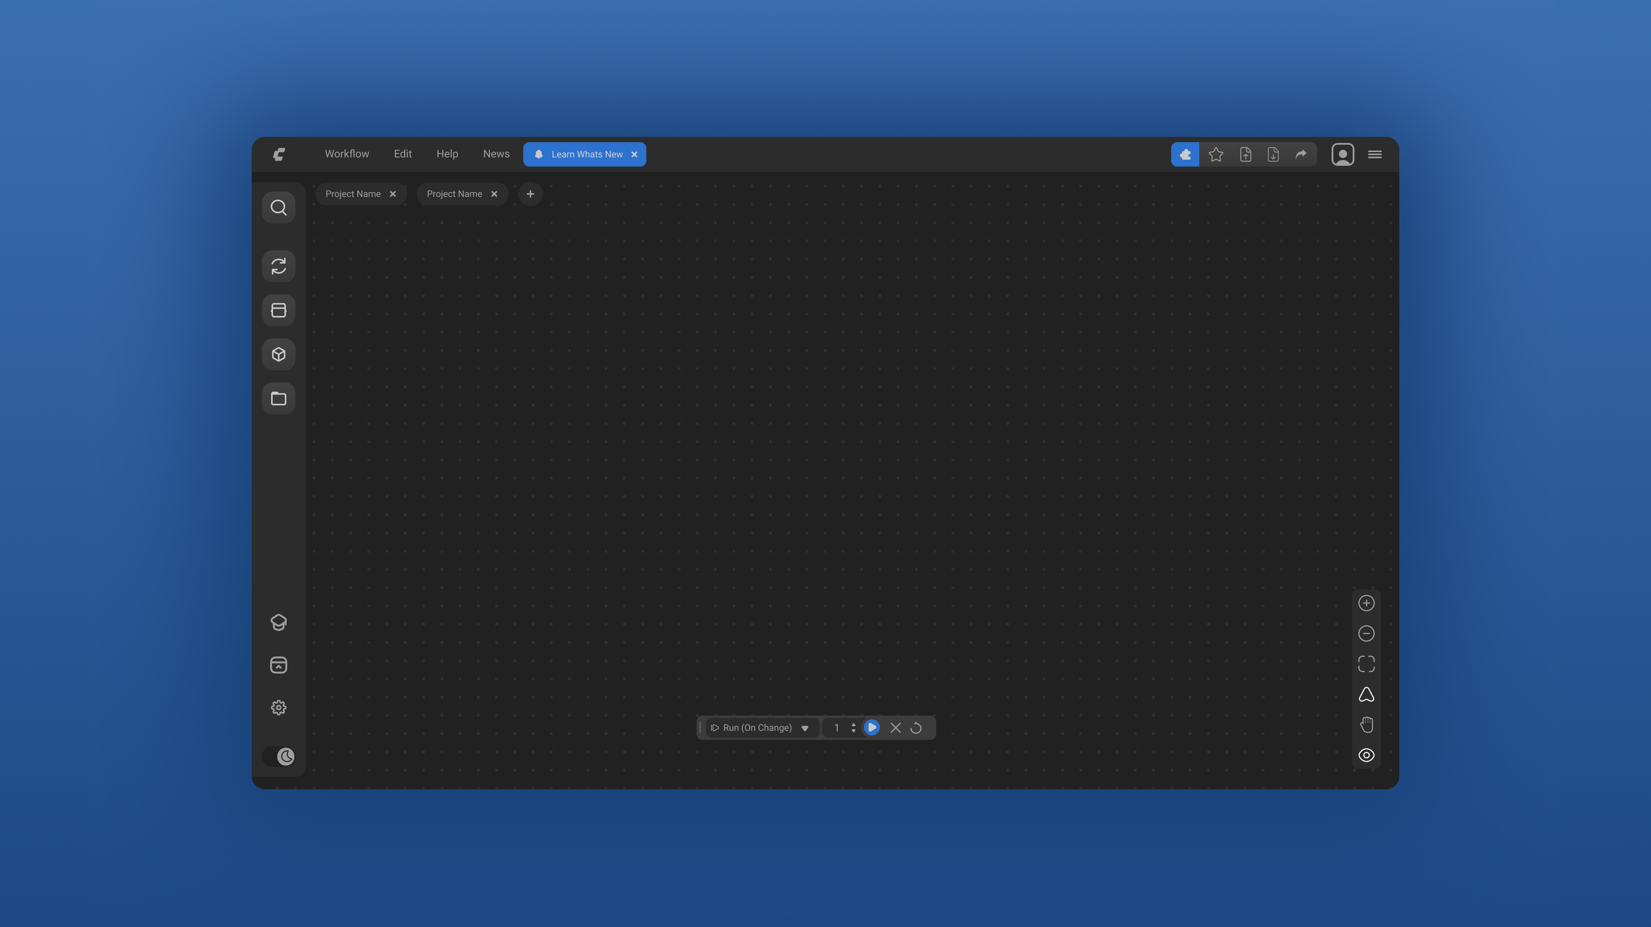The width and height of the screenshot is (1651, 927).
Task: Import a workflow using the download file icon
Action: tap(1273, 154)
